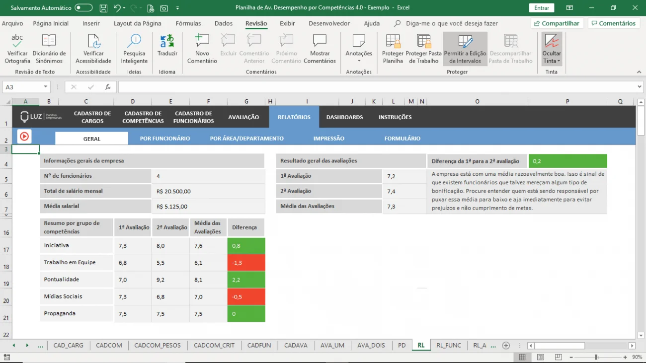Toggle the Salvamento Automático switch

[83, 8]
